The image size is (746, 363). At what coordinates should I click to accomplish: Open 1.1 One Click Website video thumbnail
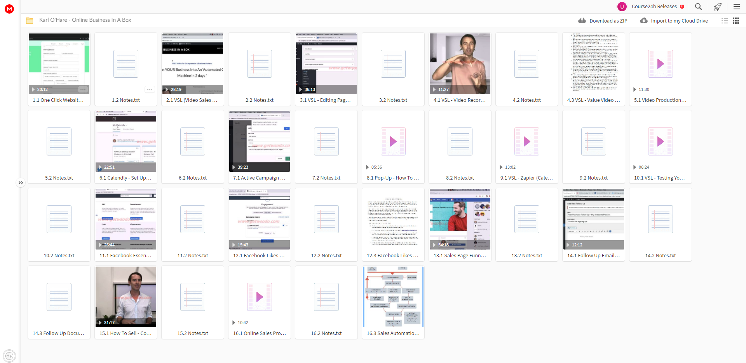point(59,64)
